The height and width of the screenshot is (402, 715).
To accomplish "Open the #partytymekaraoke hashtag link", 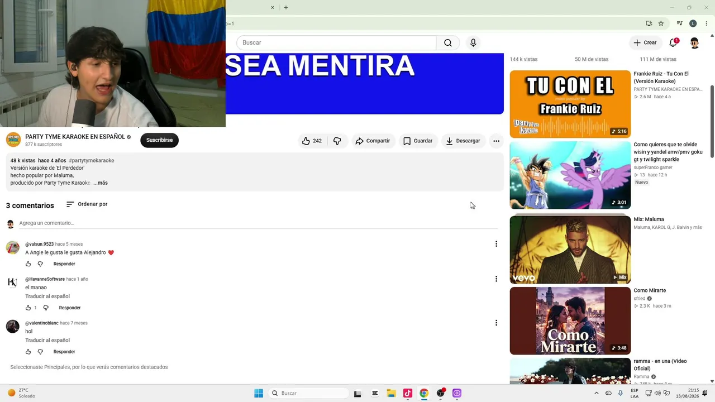I will point(92,161).
